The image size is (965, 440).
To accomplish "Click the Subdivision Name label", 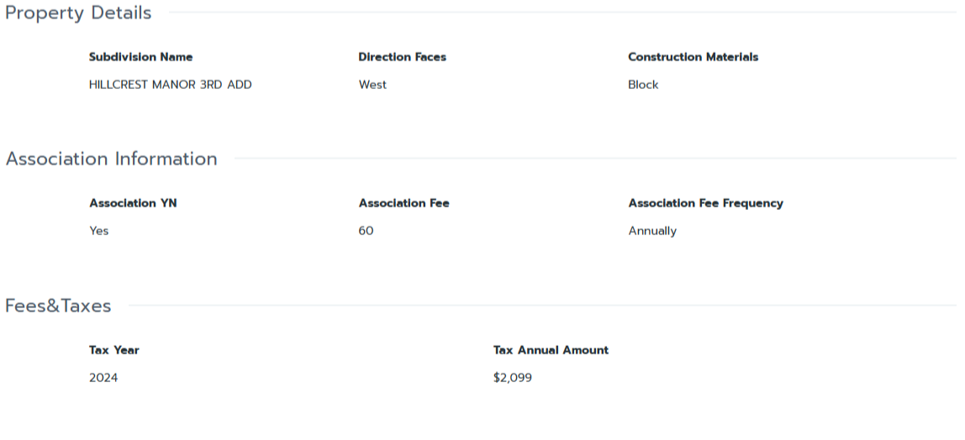I will click(x=140, y=57).
